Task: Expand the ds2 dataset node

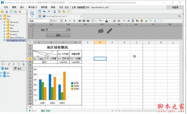Action: [1, 76]
